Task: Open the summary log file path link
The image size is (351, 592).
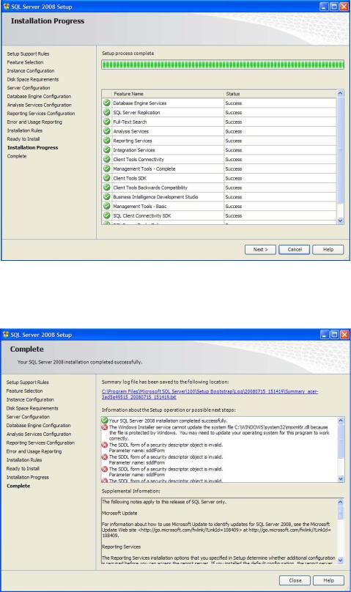Action: 210,394
